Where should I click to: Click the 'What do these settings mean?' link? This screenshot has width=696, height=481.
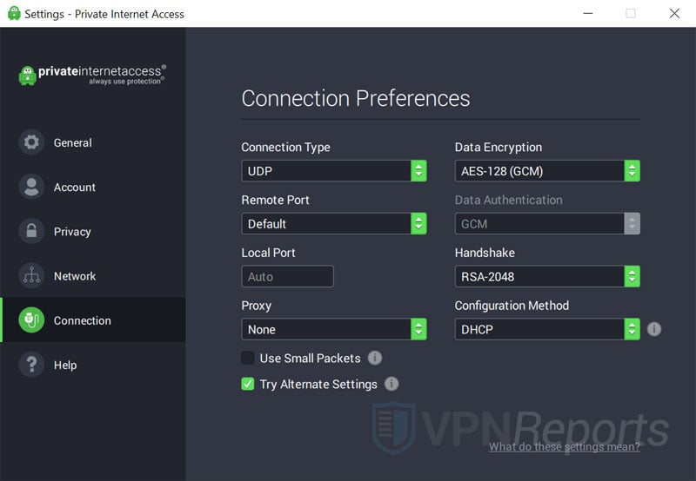[564, 446]
